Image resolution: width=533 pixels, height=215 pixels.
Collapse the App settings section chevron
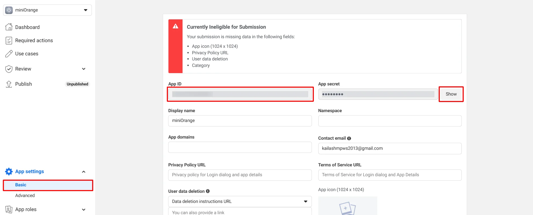click(84, 172)
